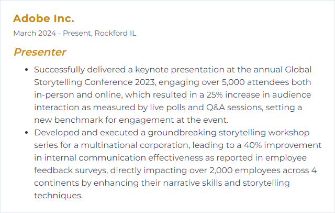The height and width of the screenshot is (213, 335).
Task: Click the word 'Developed' in second bullet
Action: [x=57, y=133]
